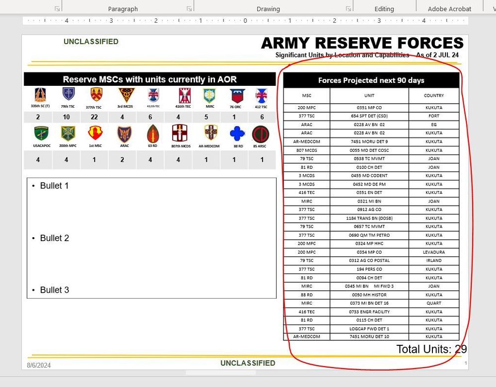Select the '7451 MORU DET 10' cell
Image resolution: width=496 pixels, height=387 pixels.
coord(369,337)
